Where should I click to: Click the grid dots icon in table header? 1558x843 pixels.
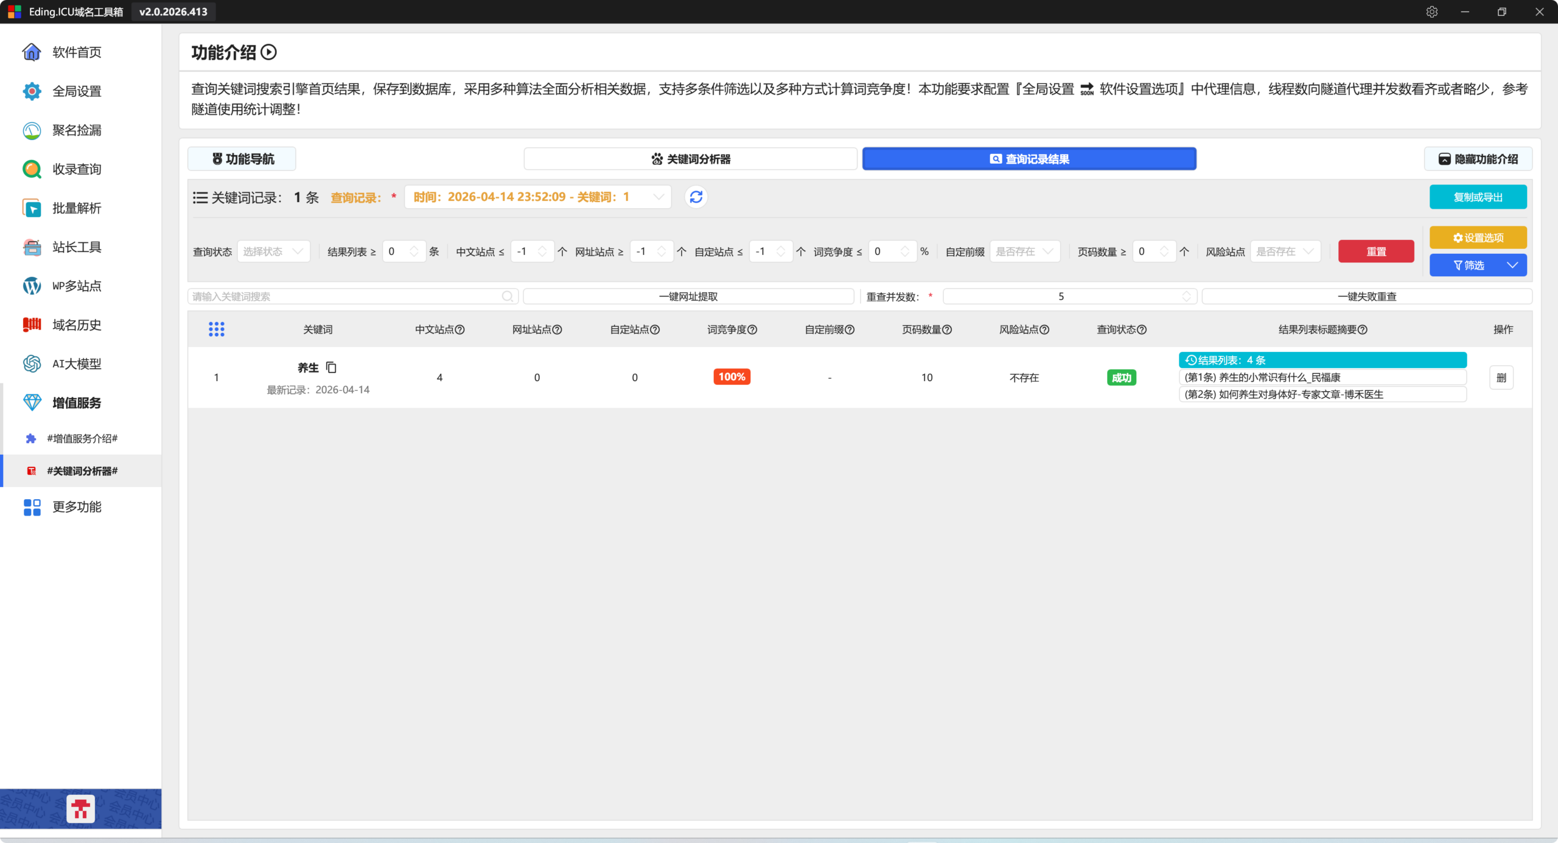tap(217, 329)
